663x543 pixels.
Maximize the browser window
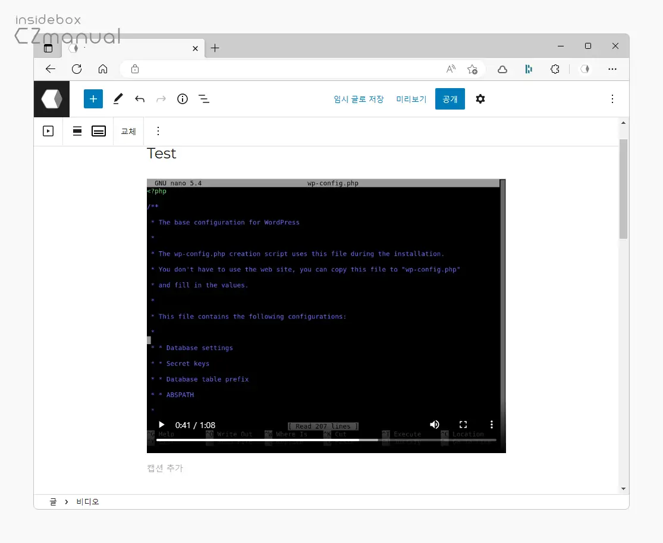point(587,46)
